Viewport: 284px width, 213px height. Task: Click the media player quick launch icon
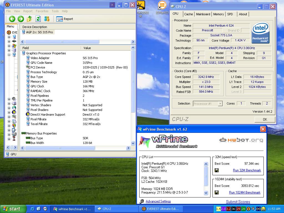pos(45,209)
